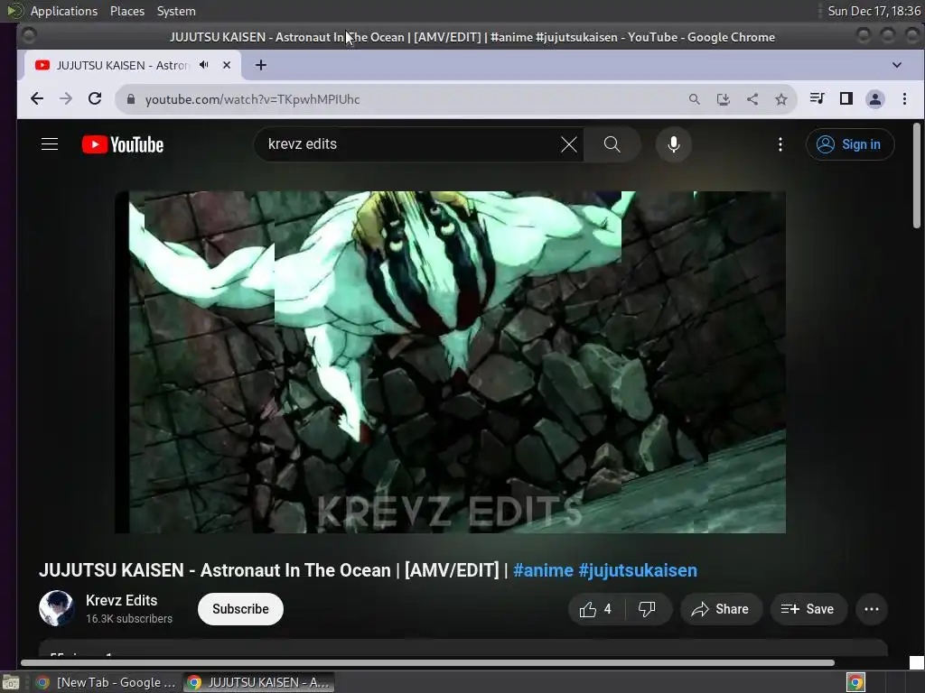Dislike the video thumbs down
The width and height of the screenshot is (925, 693).
(647, 609)
